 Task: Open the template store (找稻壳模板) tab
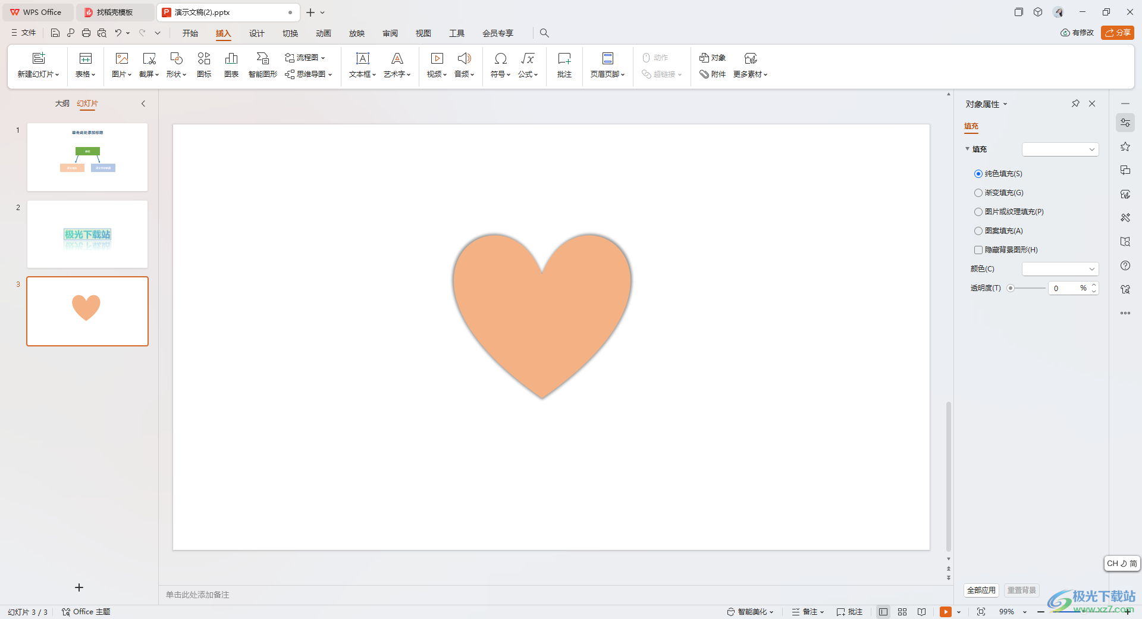pos(114,12)
